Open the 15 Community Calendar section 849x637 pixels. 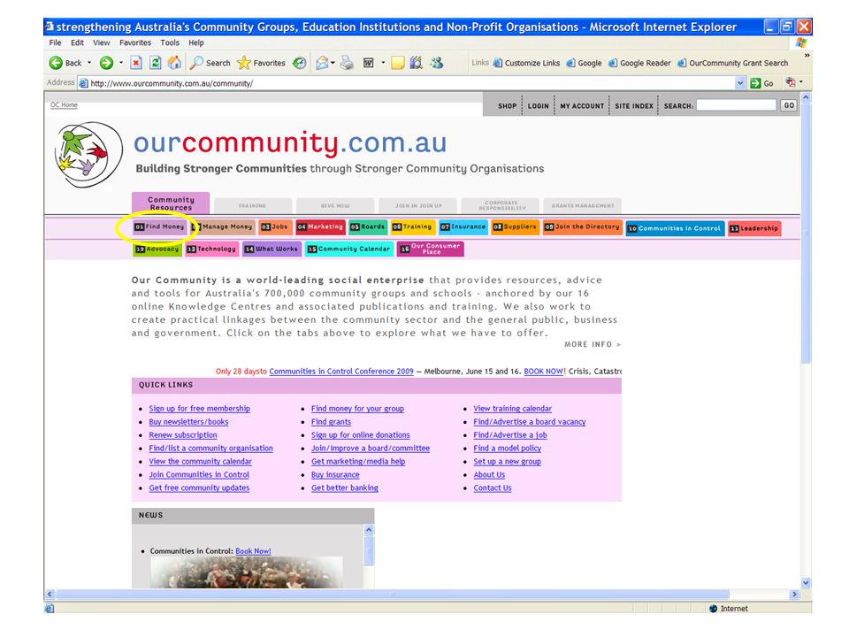tap(348, 249)
